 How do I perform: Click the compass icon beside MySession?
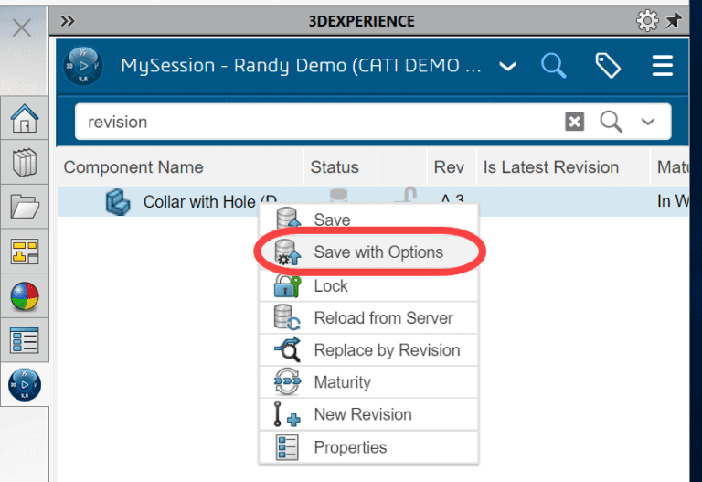tap(83, 66)
